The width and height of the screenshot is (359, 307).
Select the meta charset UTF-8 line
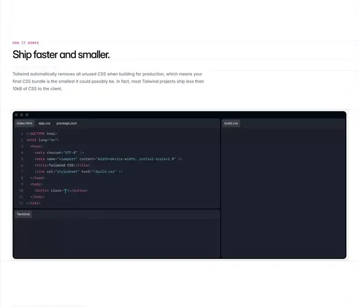pos(59,153)
